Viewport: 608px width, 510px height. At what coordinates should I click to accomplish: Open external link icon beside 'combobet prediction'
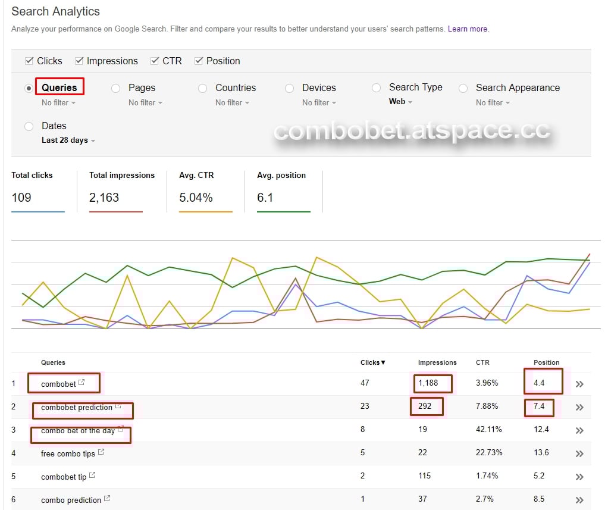[118, 406]
